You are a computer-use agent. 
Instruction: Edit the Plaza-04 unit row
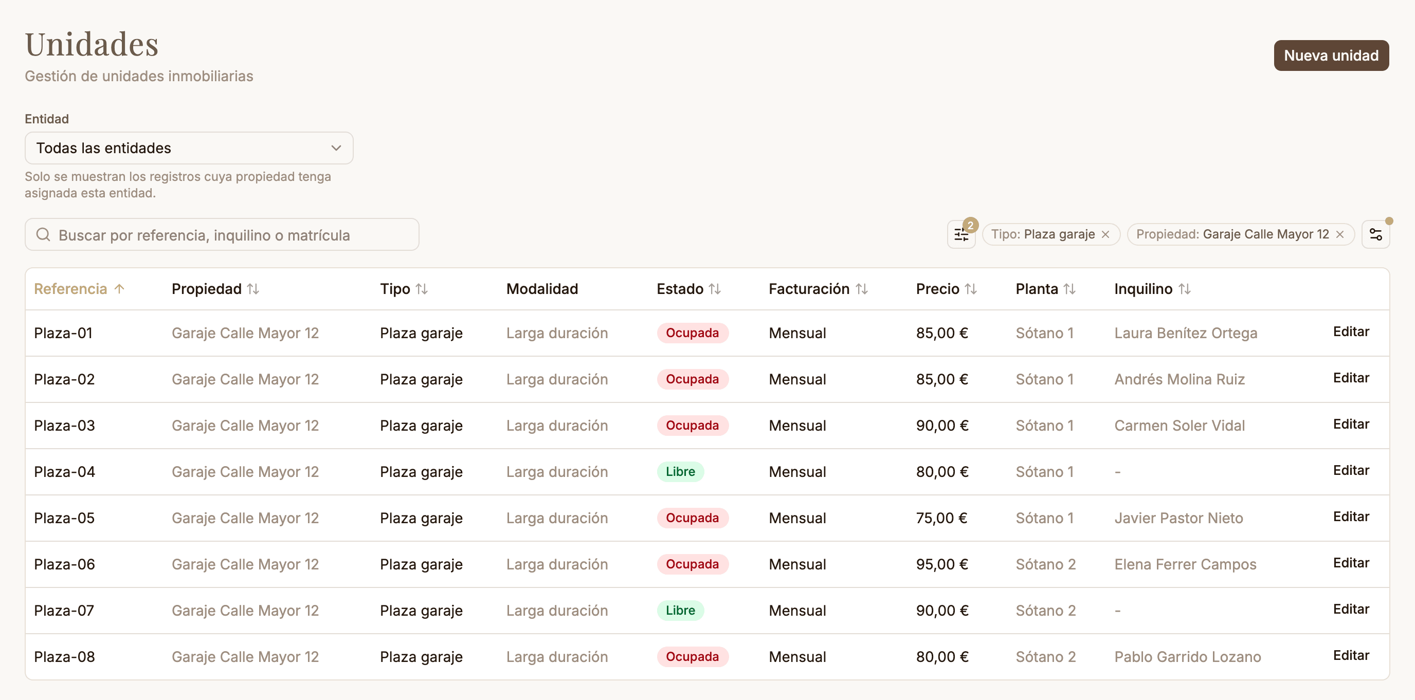[1351, 470]
